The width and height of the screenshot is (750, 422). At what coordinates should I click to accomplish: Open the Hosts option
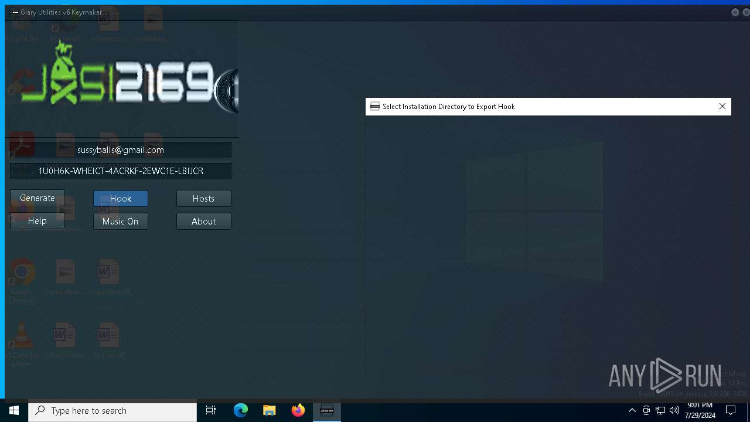(x=204, y=199)
